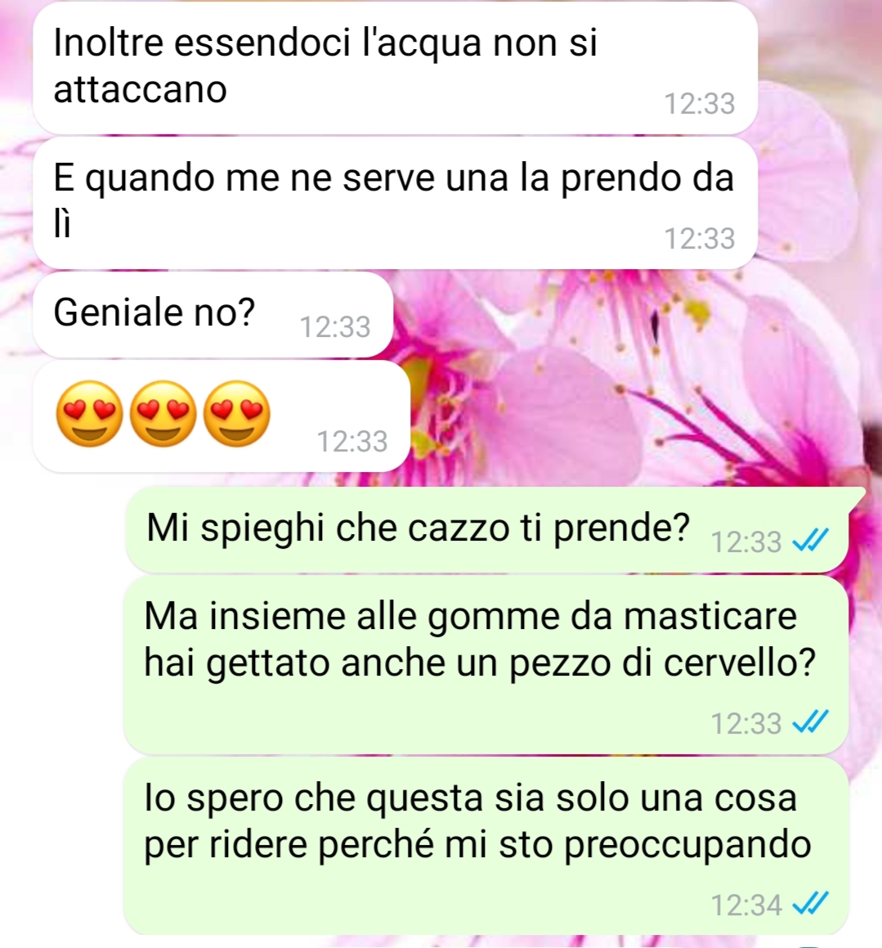Screen dimensions: 882x948
Task: Tap the timestamp of the emoji message
Action: [x=352, y=442]
